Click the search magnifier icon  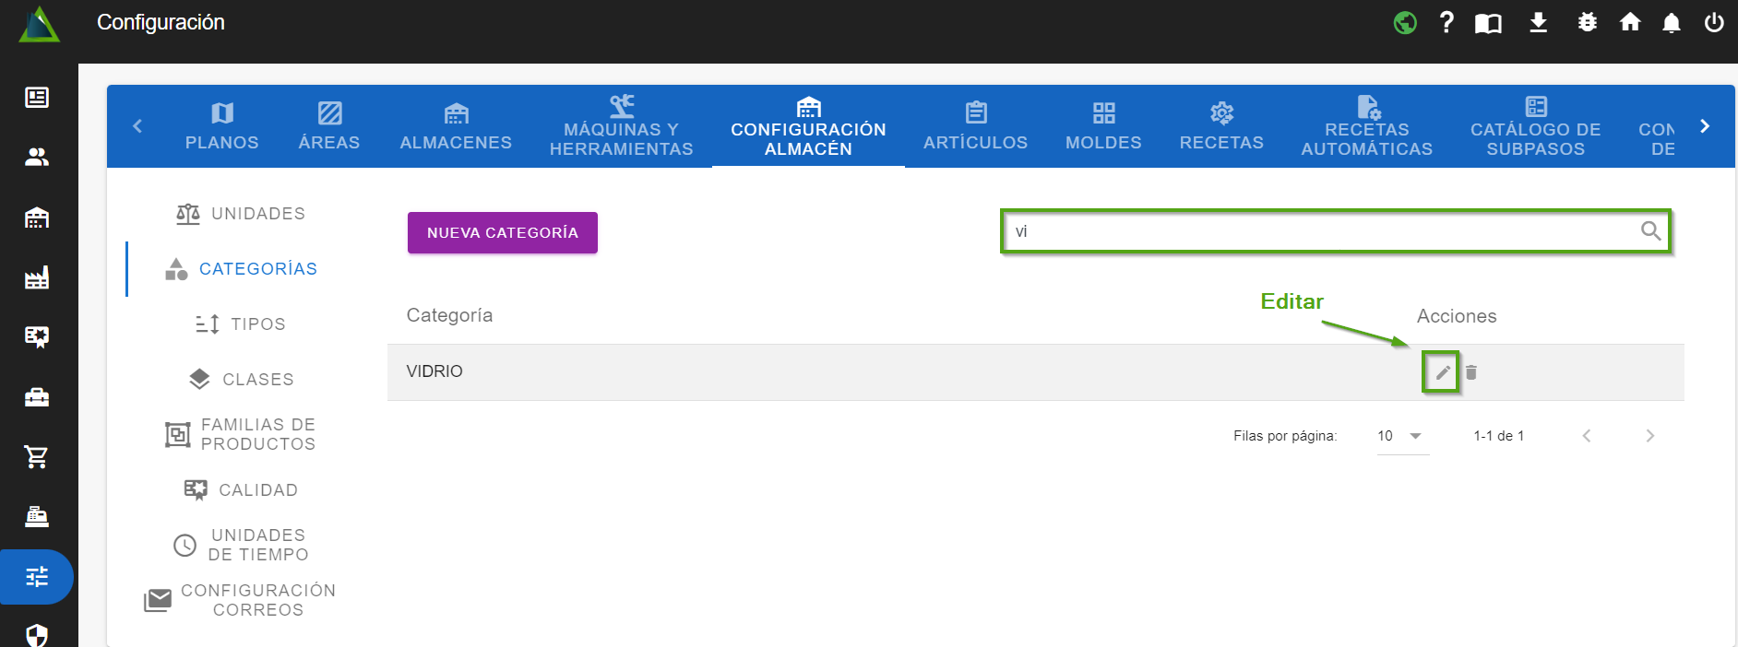click(1650, 231)
